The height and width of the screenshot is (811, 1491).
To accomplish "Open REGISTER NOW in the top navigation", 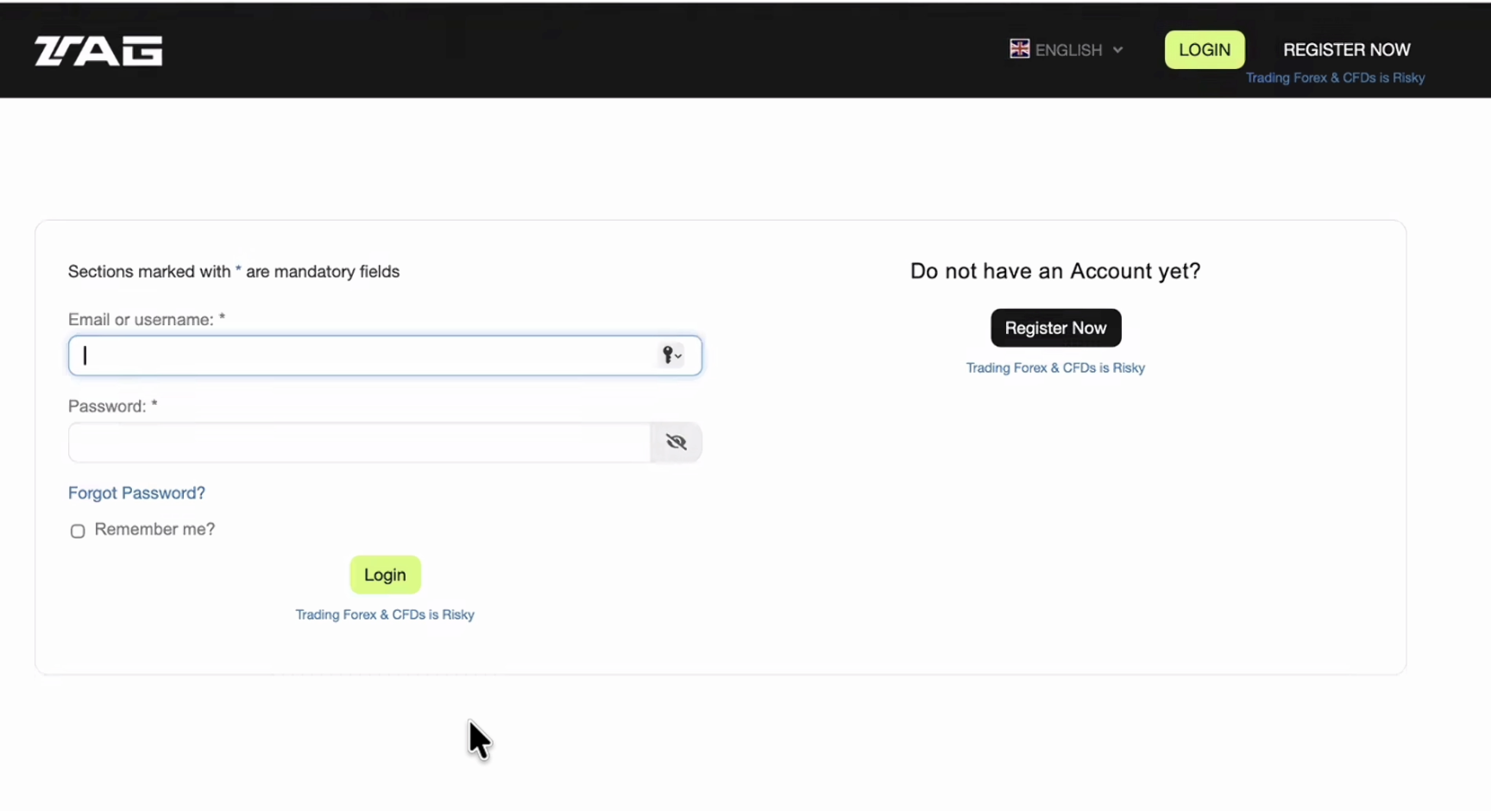I will coord(1346,50).
